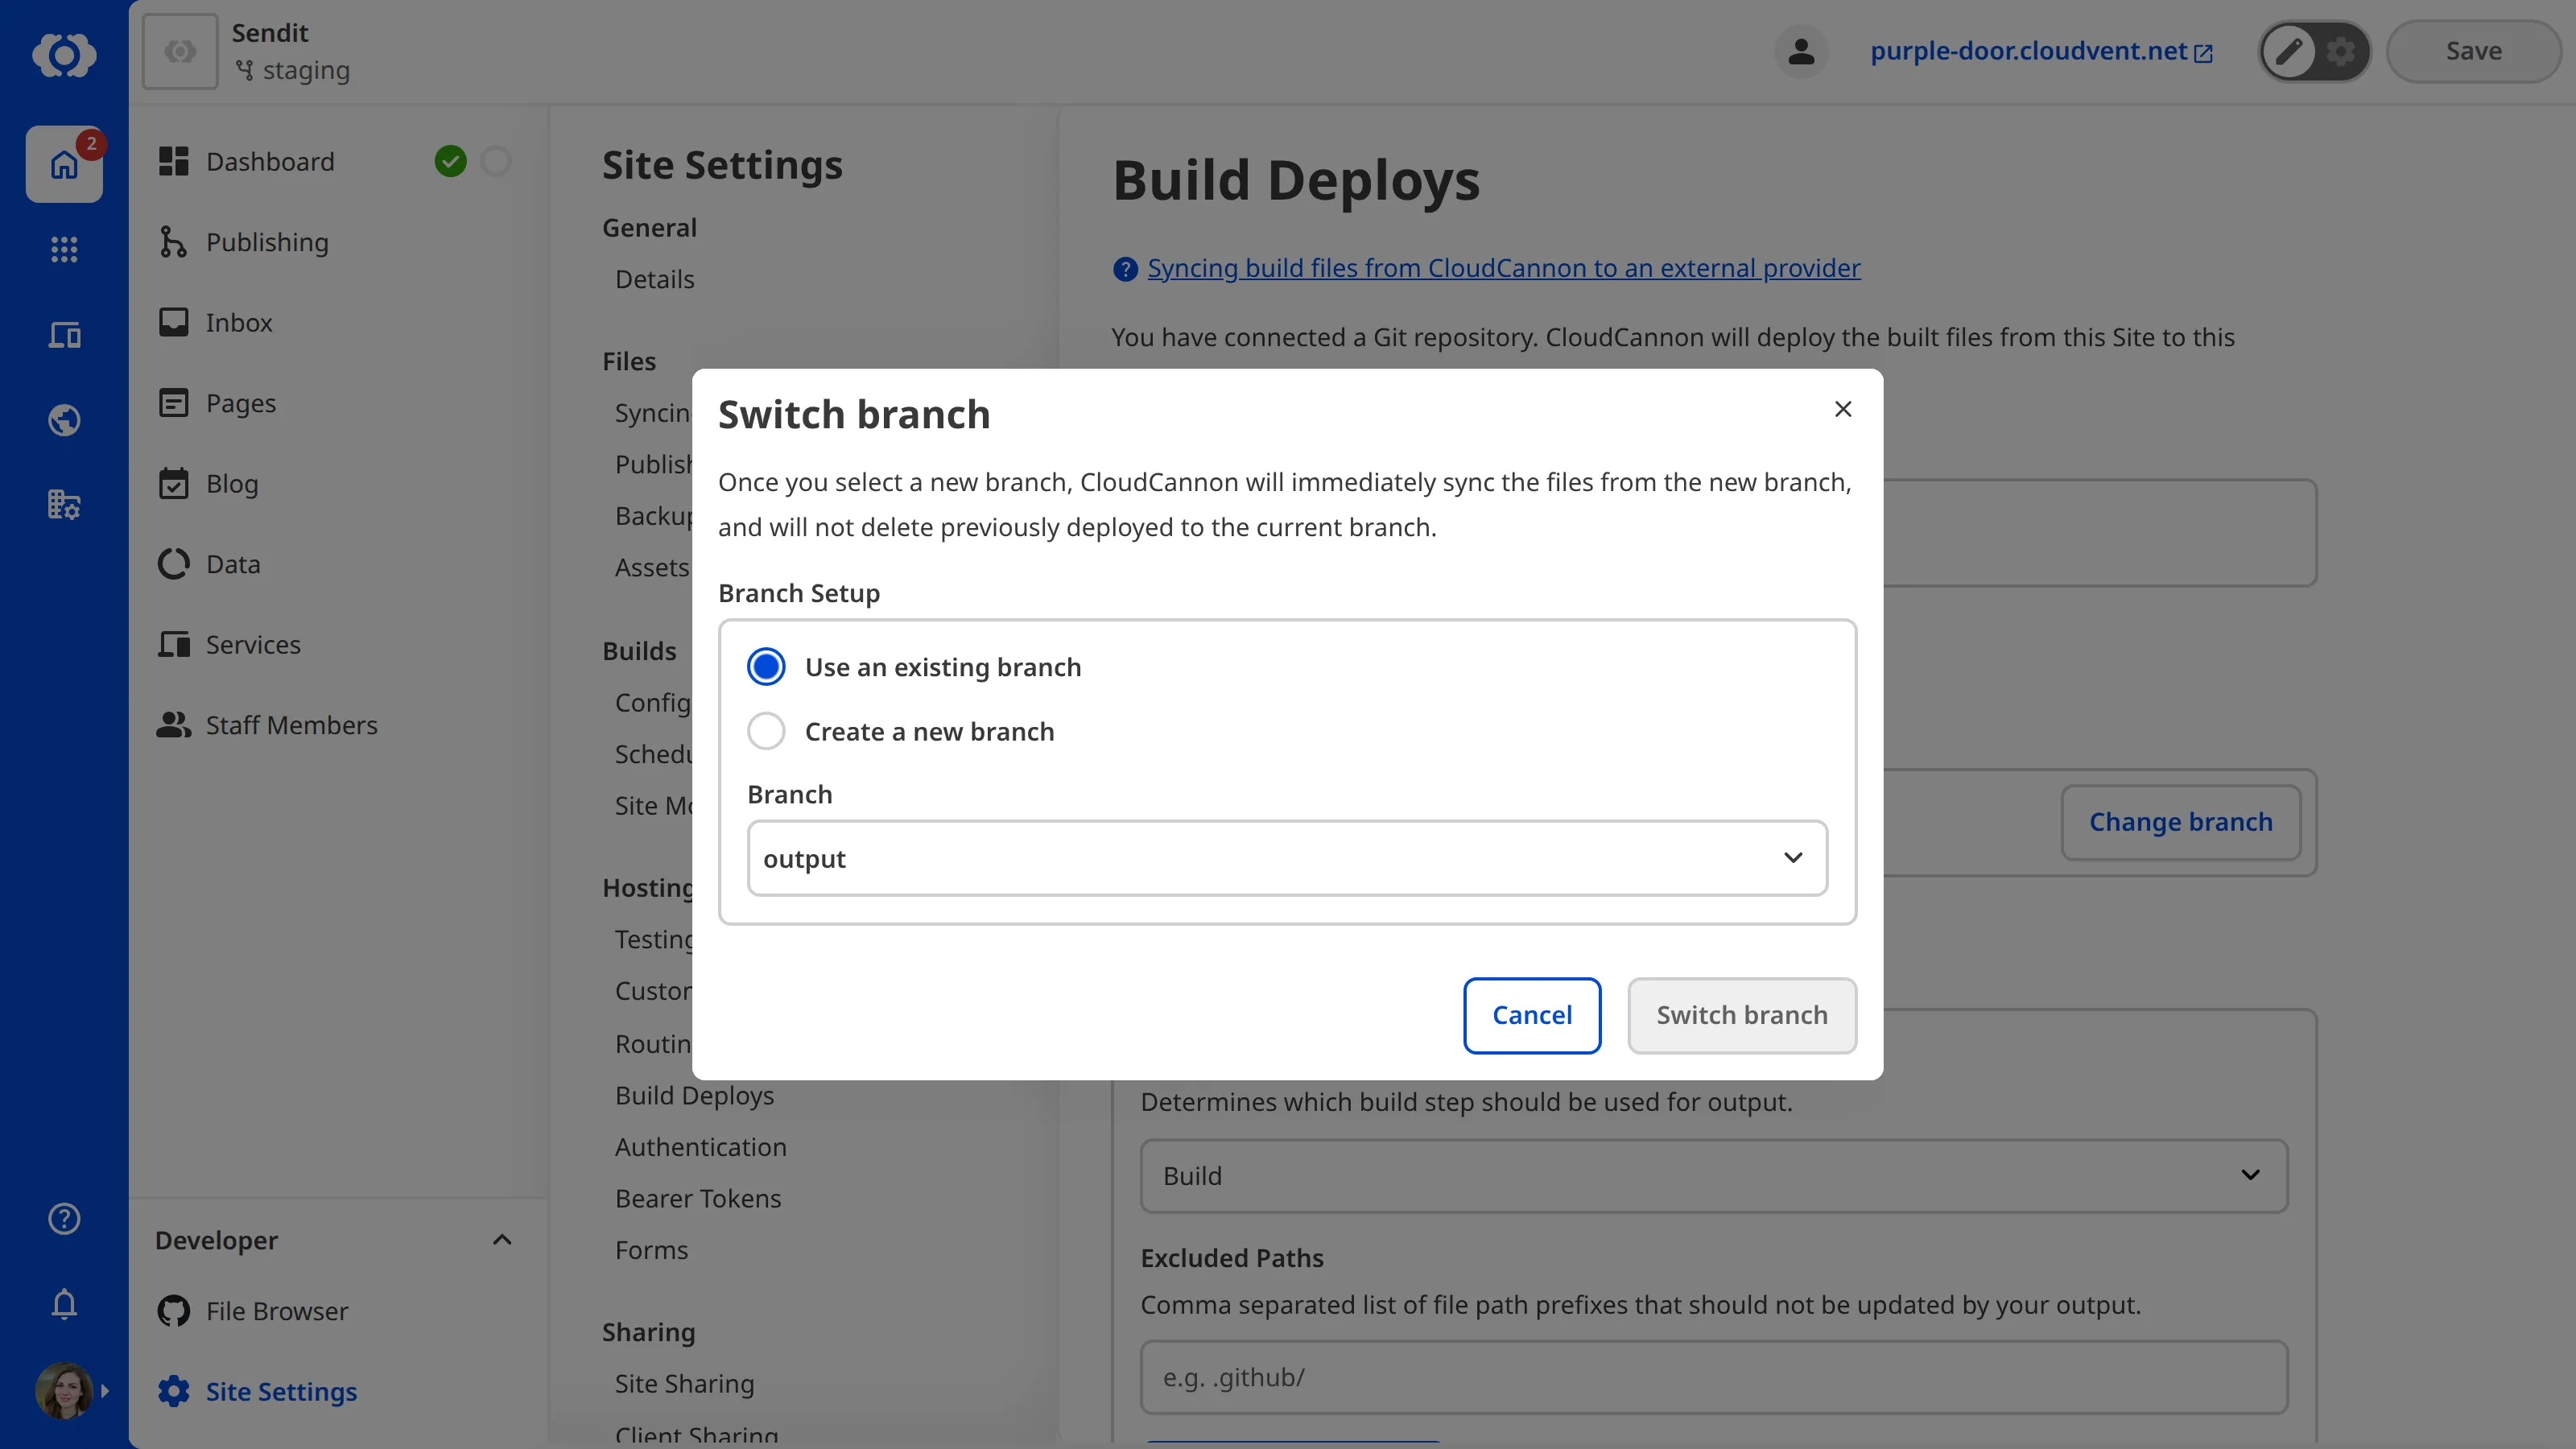Click the globe icon in left rail

click(x=64, y=419)
